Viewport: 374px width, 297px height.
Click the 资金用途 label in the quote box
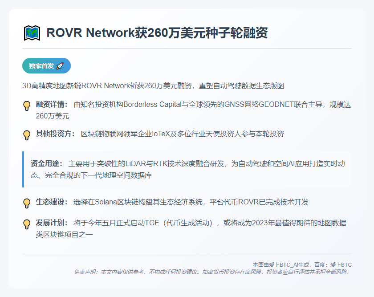click(46, 163)
